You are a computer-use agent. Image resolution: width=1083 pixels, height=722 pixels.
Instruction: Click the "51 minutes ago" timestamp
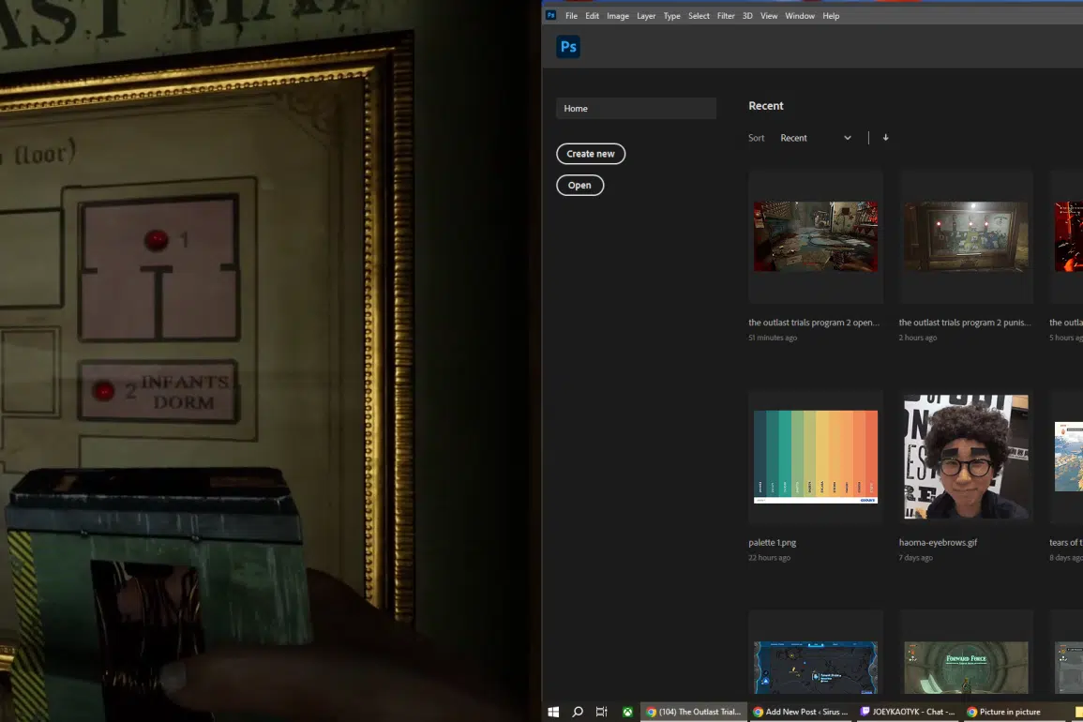coord(773,338)
